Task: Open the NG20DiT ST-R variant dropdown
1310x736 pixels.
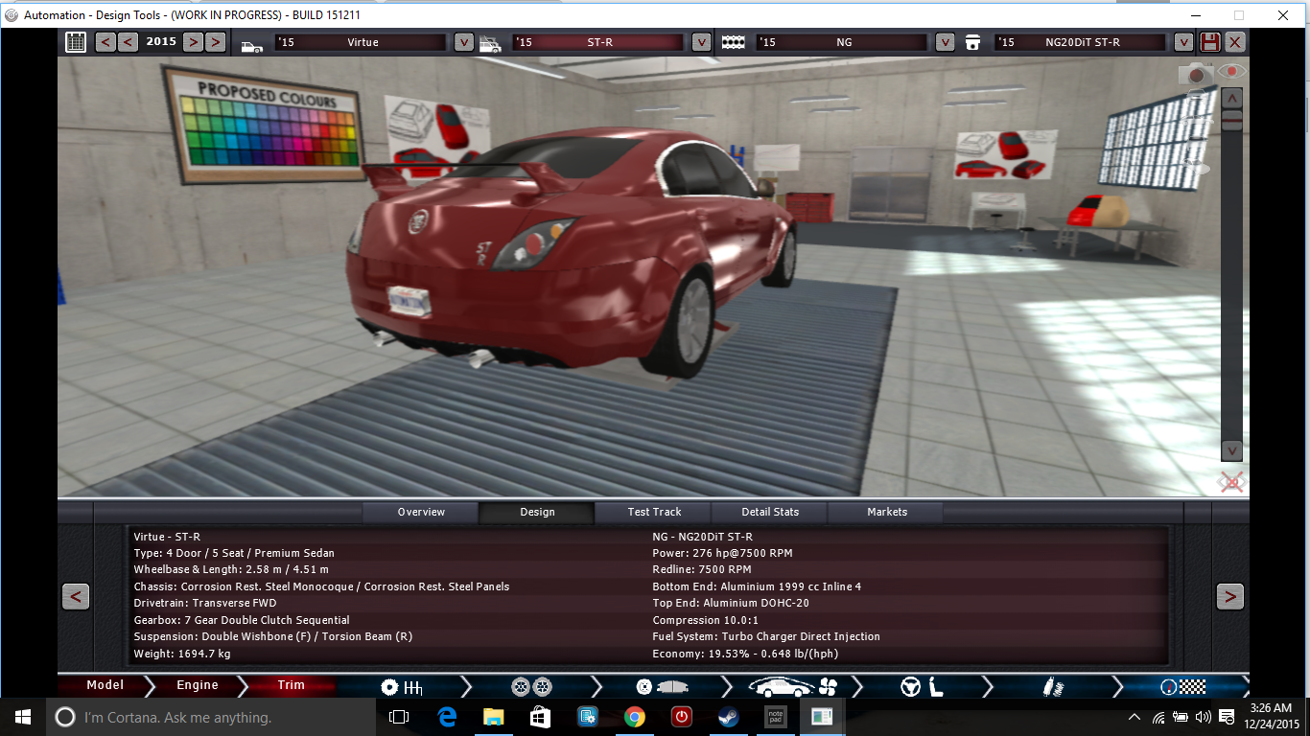Action: pyautogui.click(x=1184, y=42)
